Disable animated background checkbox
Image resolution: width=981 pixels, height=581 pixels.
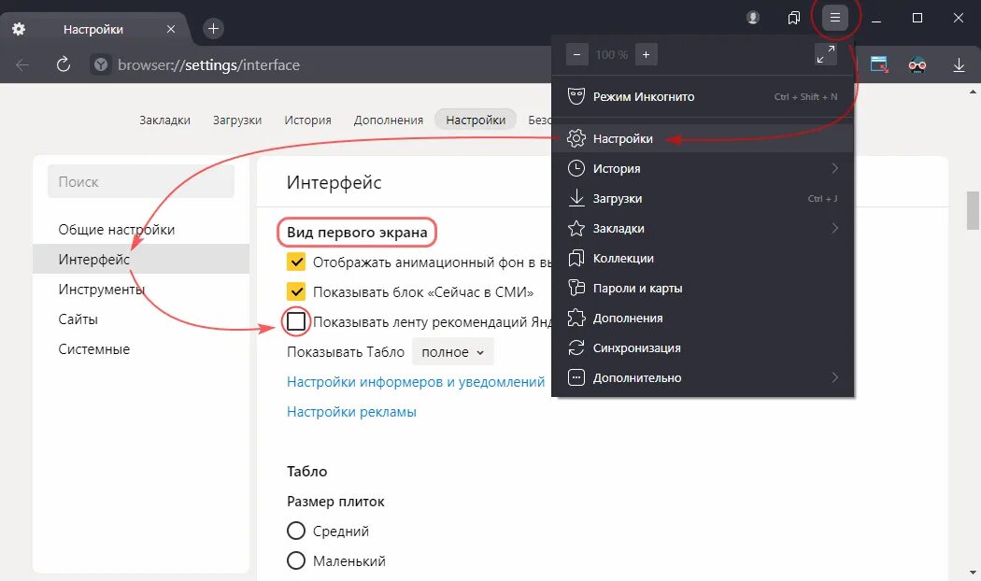[296, 262]
